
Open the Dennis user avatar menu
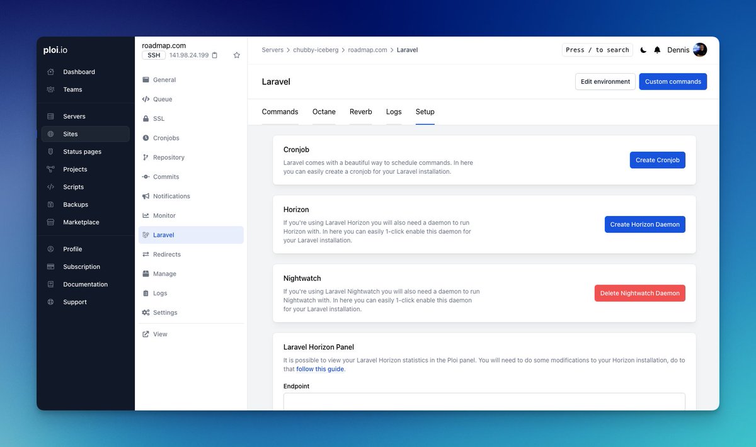pyautogui.click(x=700, y=50)
